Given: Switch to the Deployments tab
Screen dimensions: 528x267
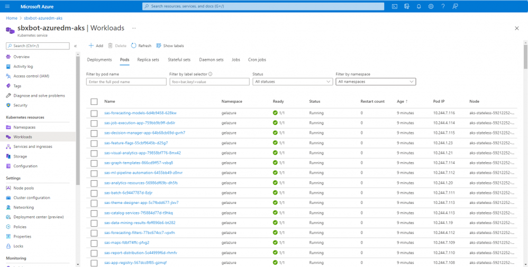Looking at the screenshot, I should pyautogui.click(x=99, y=60).
